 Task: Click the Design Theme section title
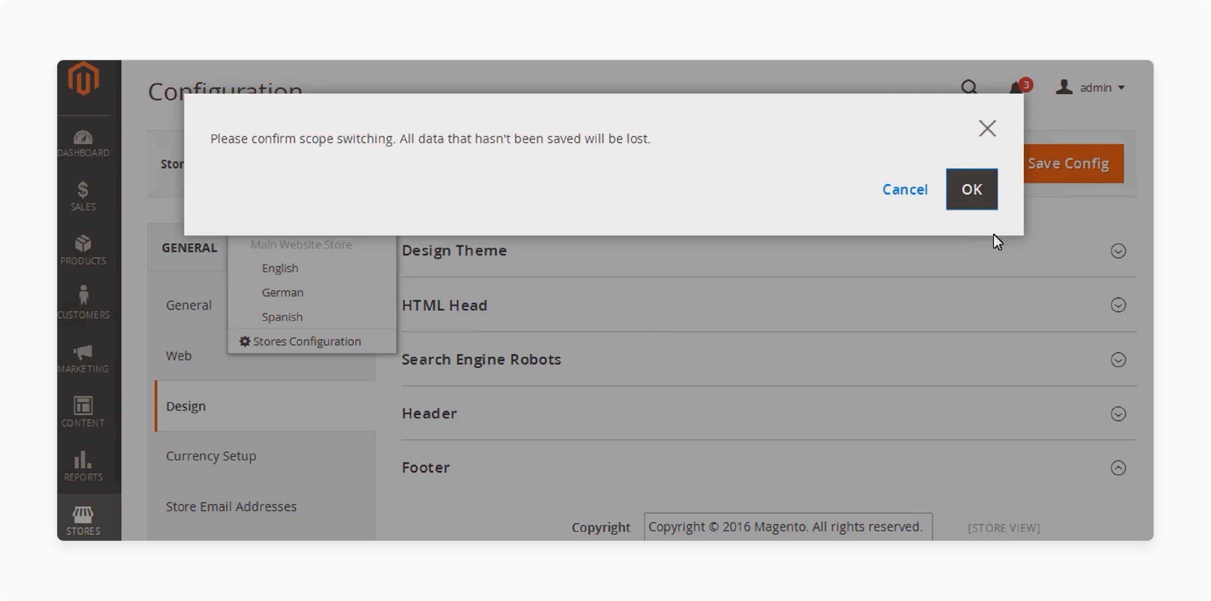pyautogui.click(x=454, y=250)
